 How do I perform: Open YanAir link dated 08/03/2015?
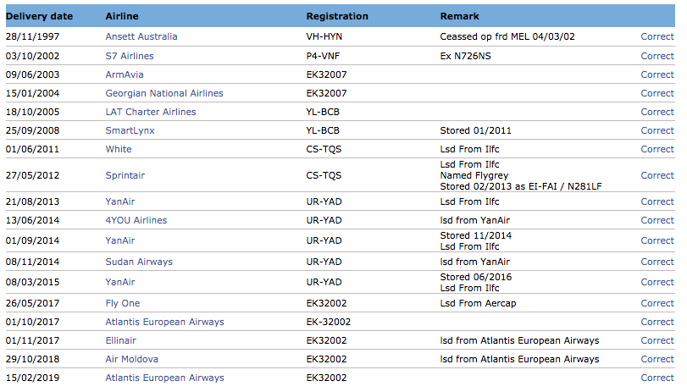(120, 283)
